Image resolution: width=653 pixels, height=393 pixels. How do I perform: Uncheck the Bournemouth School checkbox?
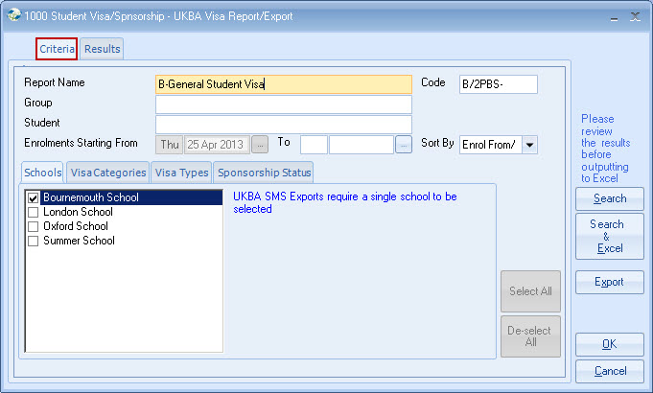(34, 198)
